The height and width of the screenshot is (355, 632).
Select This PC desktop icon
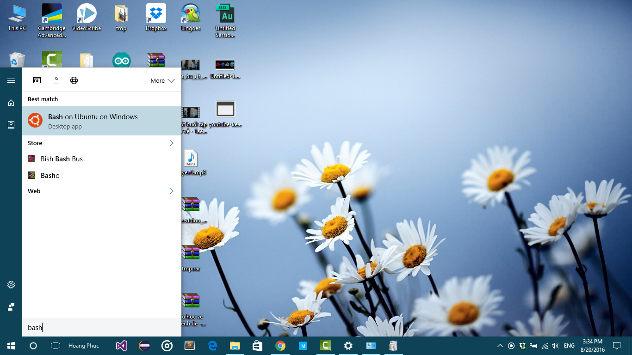point(17,18)
